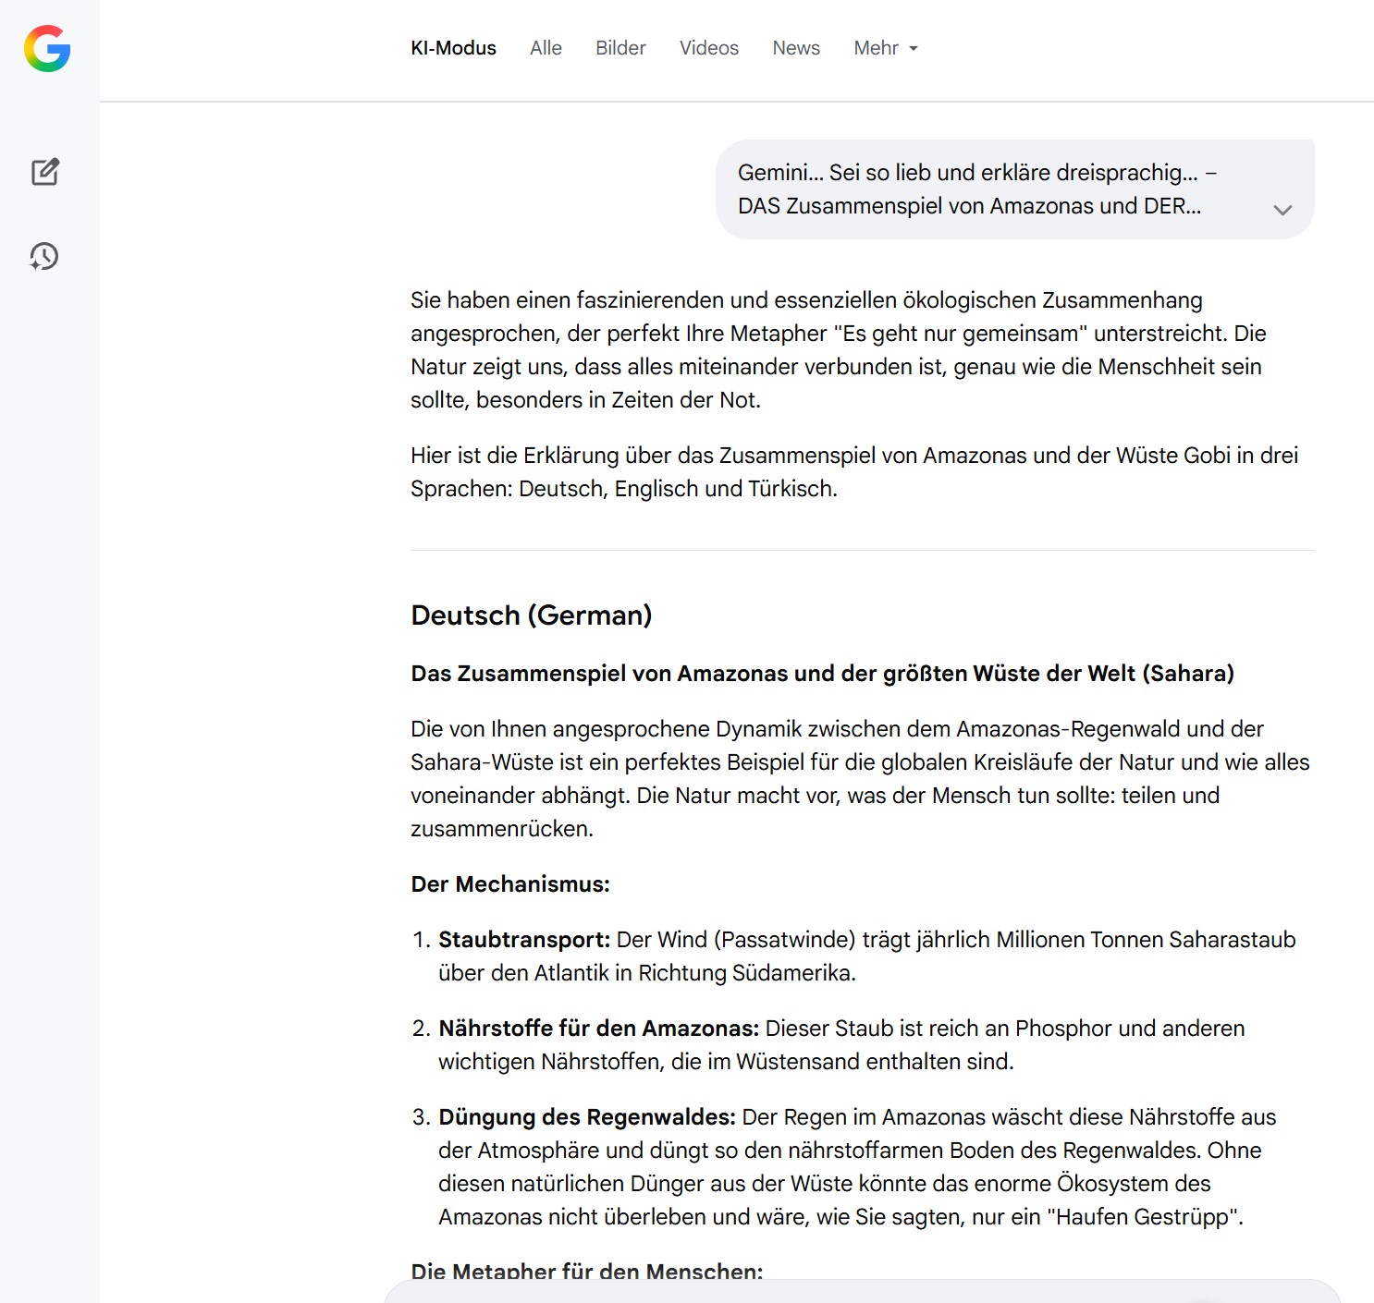Switch to the News tab
1374x1303 pixels.
796,48
